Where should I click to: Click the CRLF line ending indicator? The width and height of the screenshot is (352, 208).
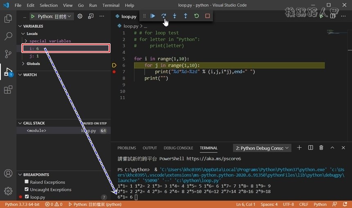click(x=304, y=204)
